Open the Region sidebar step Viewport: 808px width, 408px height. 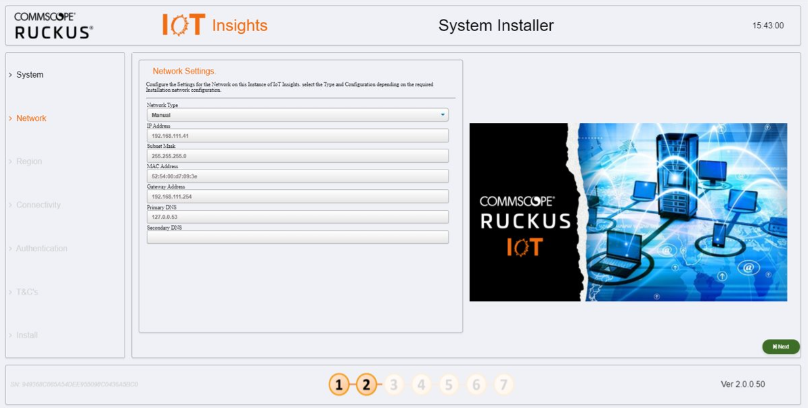click(x=29, y=161)
